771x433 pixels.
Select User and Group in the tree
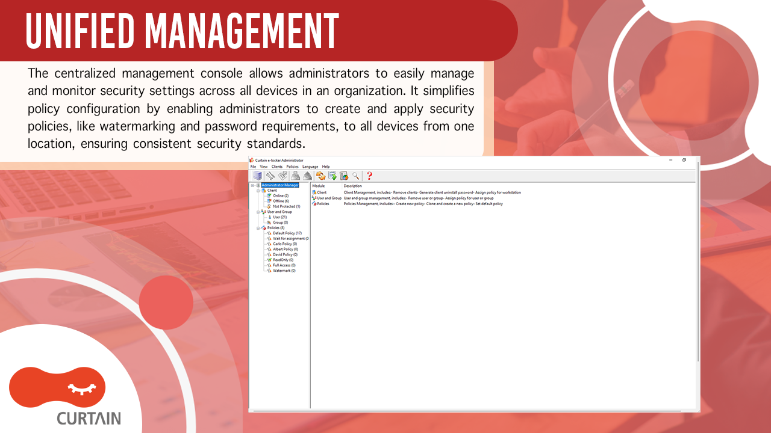tap(279, 212)
